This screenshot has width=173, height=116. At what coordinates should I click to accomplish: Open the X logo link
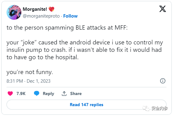click(162, 9)
